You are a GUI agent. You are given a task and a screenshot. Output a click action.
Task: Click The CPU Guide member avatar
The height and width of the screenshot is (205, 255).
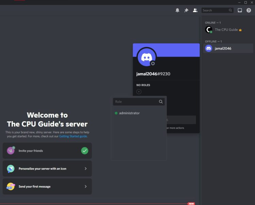[x=209, y=30]
